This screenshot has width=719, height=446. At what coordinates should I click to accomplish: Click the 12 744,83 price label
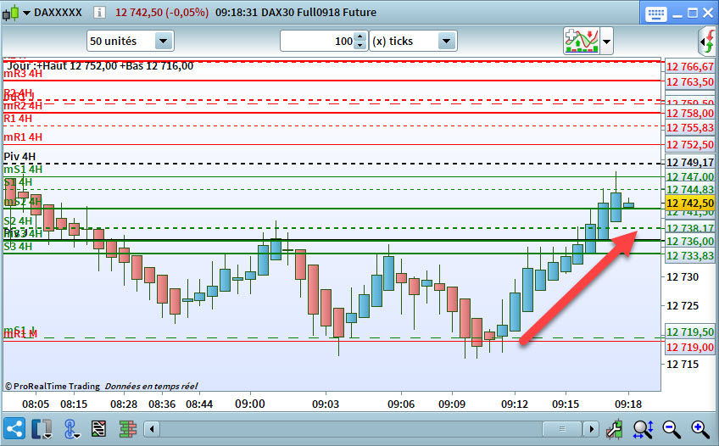click(x=689, y=190)
